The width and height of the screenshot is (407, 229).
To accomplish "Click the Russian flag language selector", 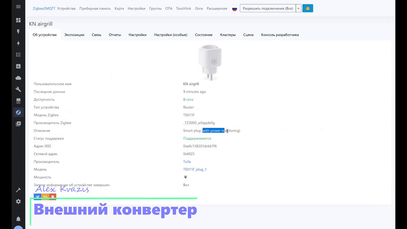I will [235, 9].
